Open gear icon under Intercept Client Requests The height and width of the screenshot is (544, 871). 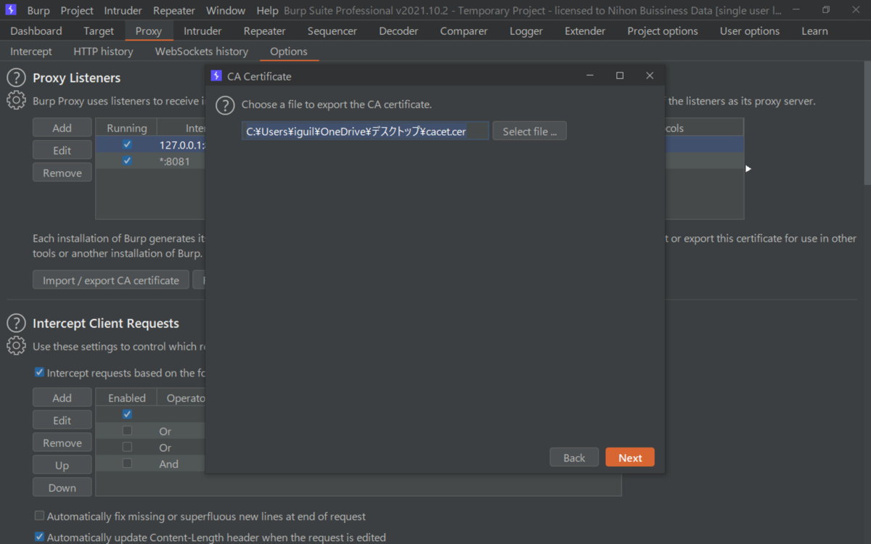(16, 346)
